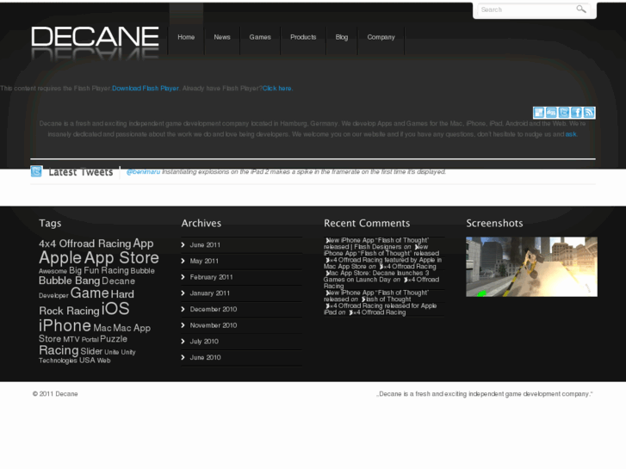This screenshot has width=626, height=469.
Task: Open the February 2011 archive
Action: [211, 277]
